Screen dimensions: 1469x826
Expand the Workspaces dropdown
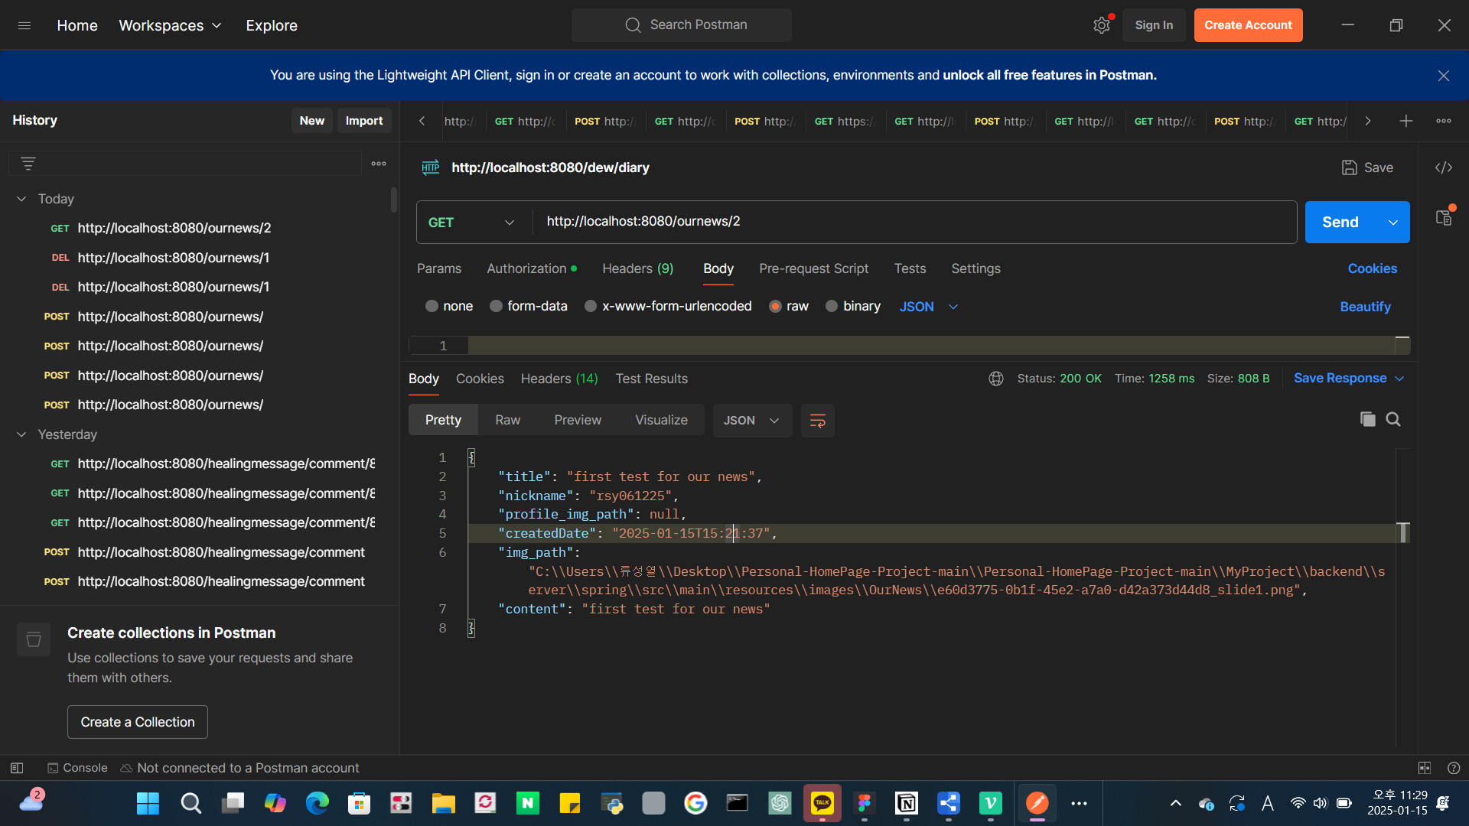[170, 25]
